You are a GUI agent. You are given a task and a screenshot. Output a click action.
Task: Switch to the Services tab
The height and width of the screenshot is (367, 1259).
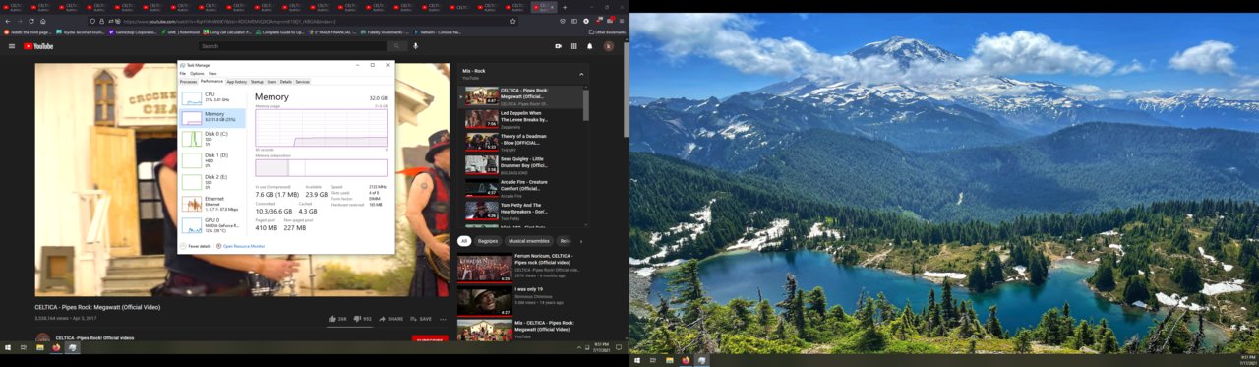(x=303, y=82)
